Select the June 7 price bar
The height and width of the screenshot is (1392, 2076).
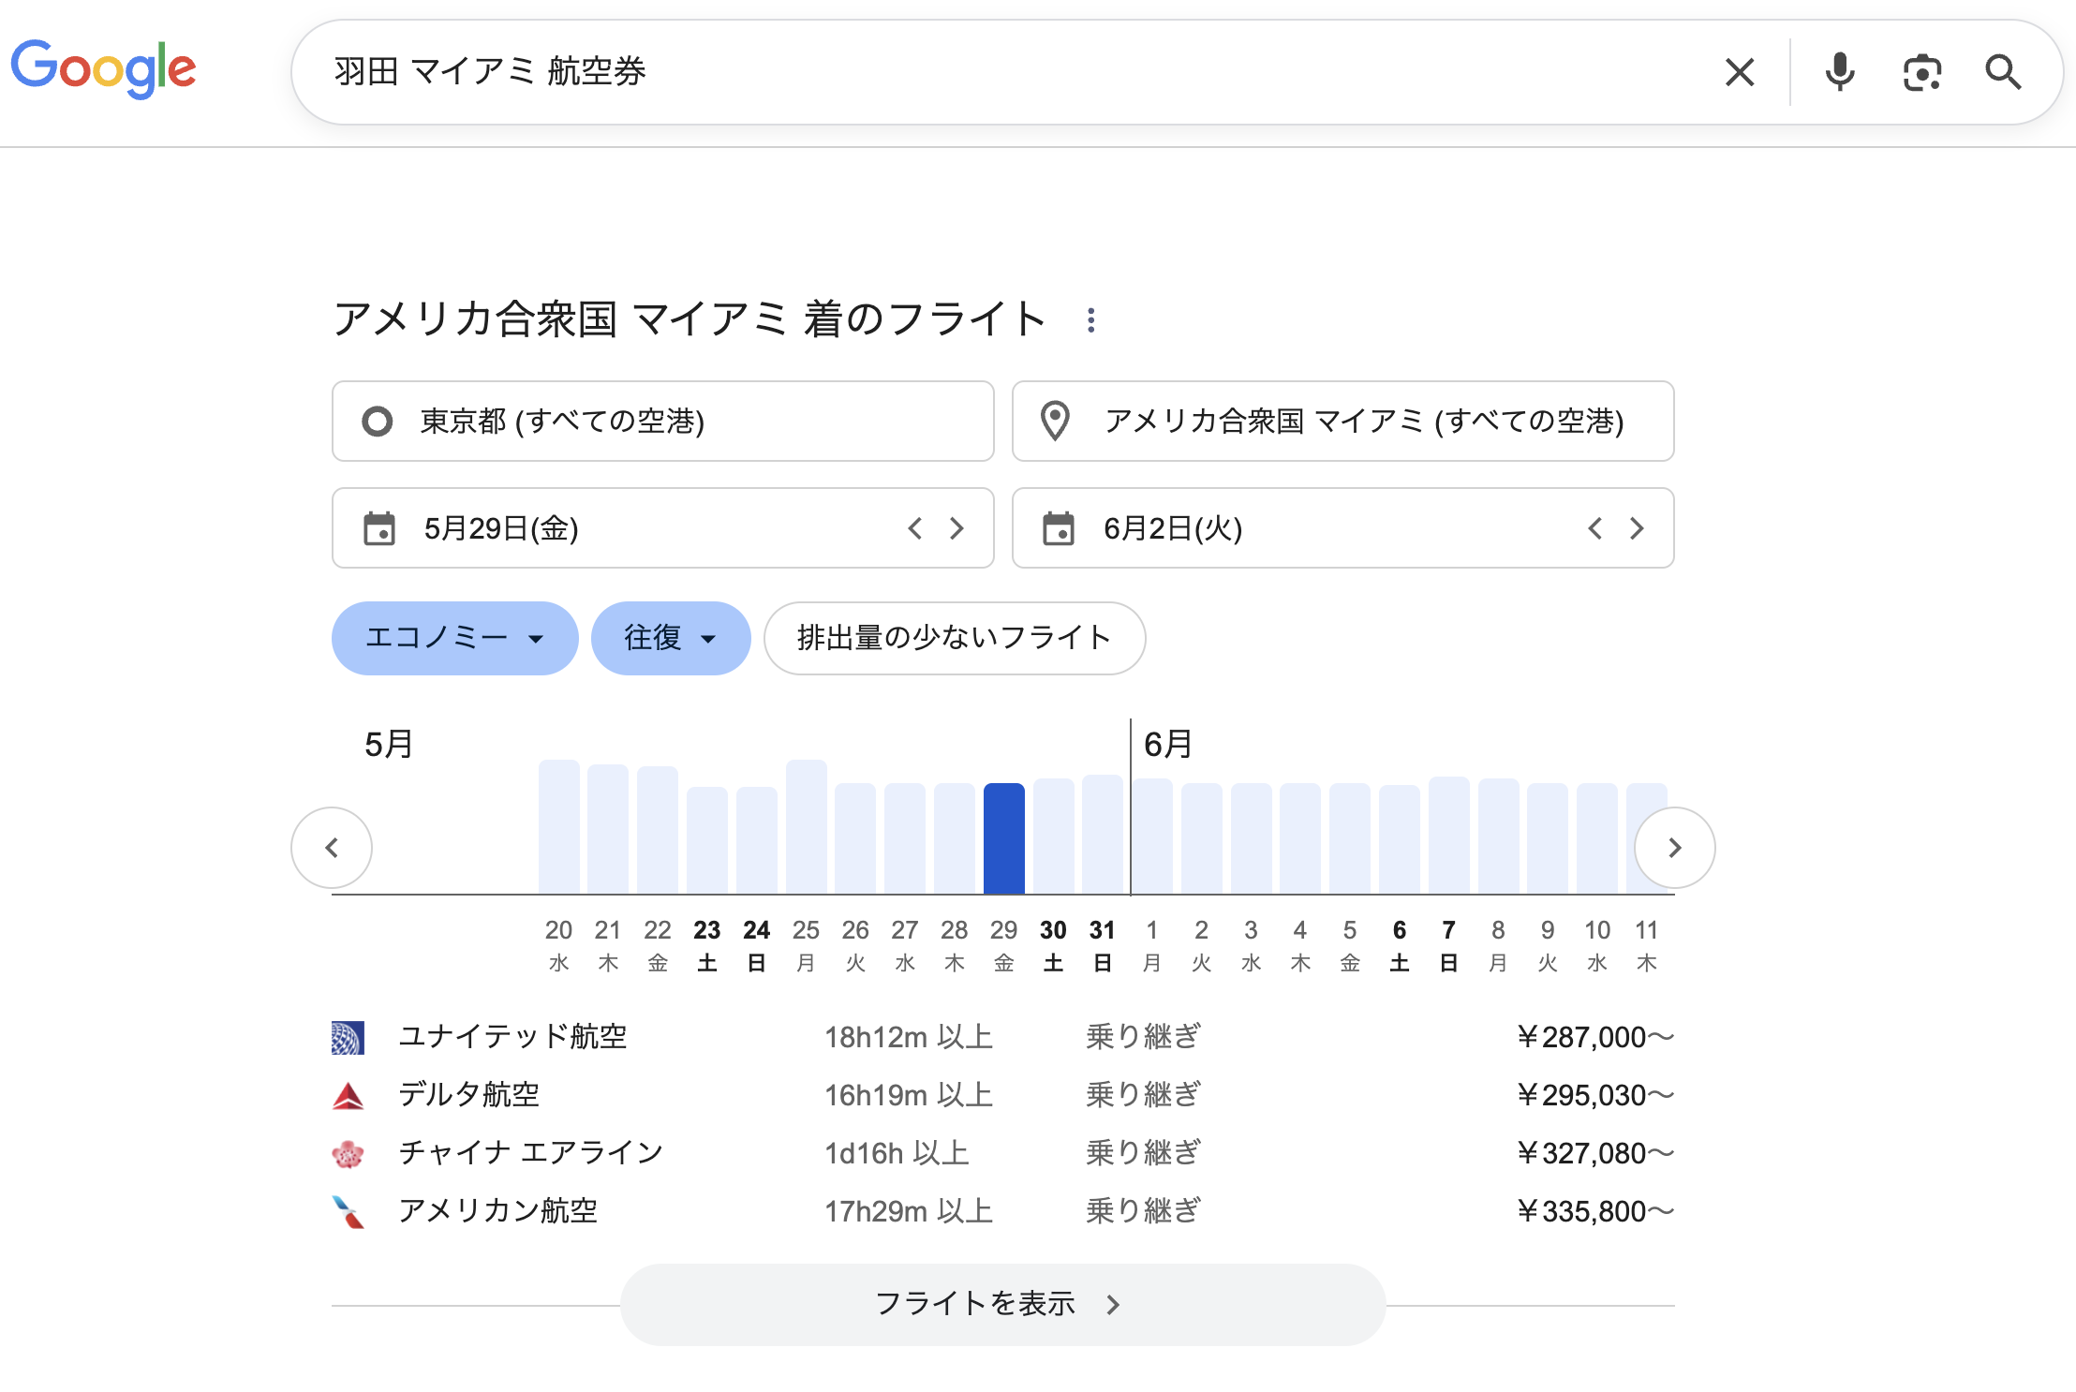pos(1448,836)
